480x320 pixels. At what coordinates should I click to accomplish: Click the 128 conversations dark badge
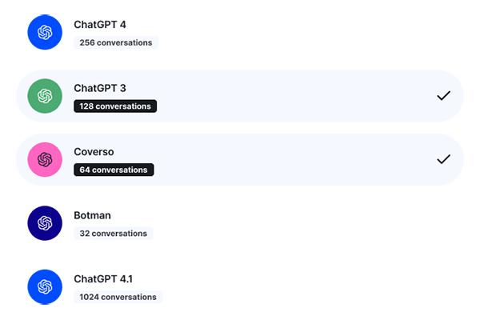coord(115,106)
